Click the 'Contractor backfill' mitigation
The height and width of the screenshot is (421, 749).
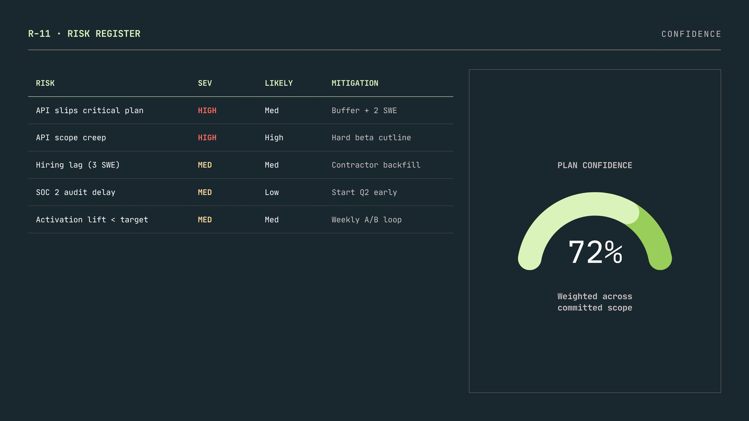tap(376, 165)
